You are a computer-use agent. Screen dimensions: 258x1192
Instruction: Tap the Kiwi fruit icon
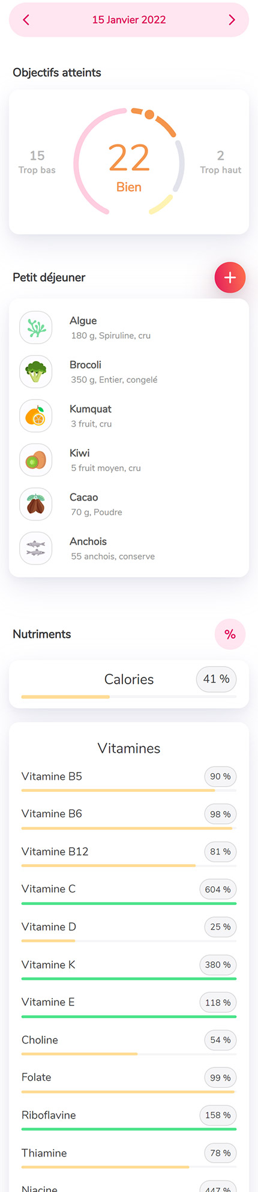point(36,460)
